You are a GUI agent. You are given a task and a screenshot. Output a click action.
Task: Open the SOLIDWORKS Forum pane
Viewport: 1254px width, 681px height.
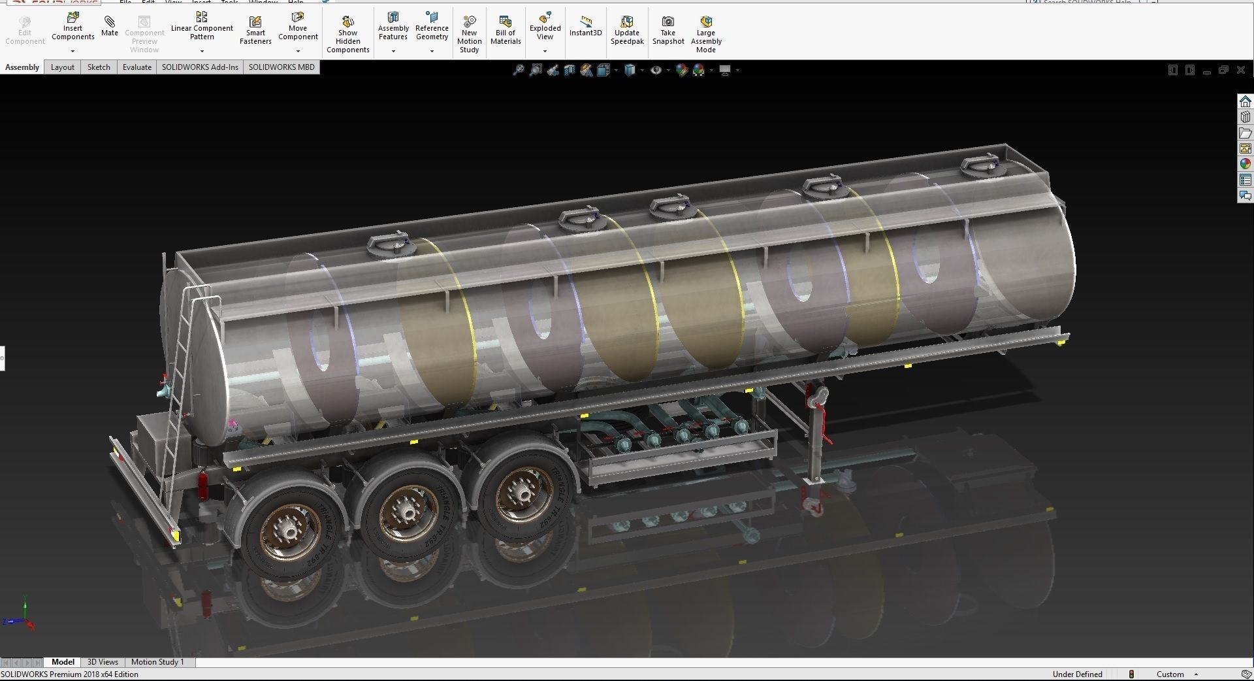tap(1246, 195)
